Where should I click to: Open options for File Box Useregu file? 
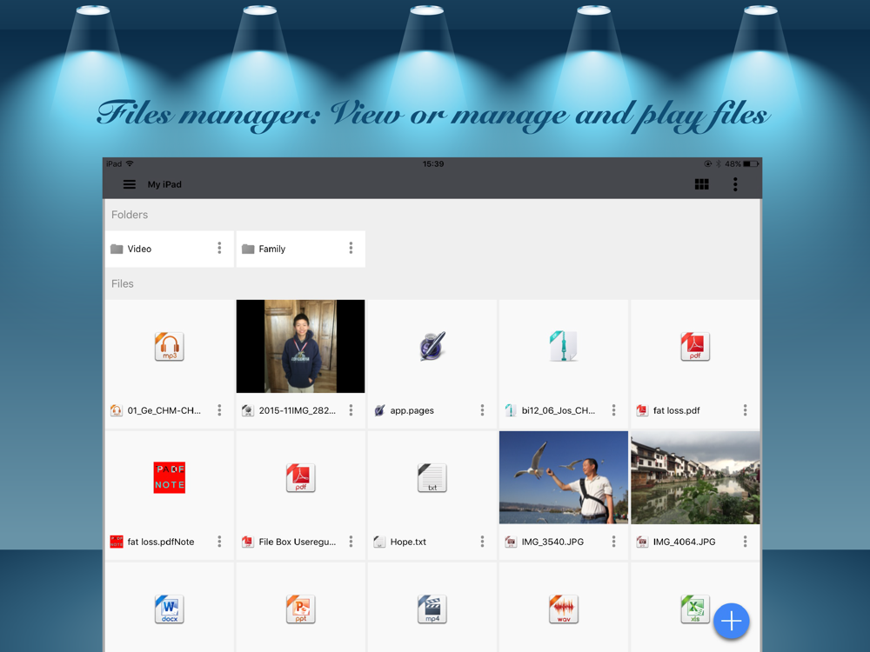pyautogui.click(x=351, y=542)
